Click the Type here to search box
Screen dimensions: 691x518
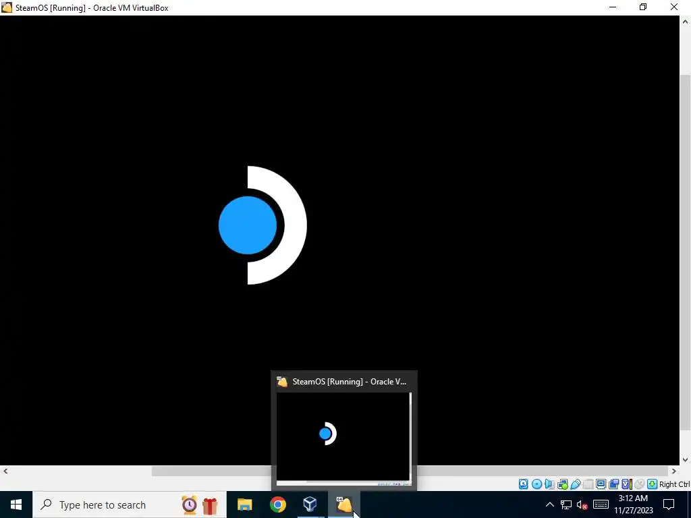pos(129,505)
